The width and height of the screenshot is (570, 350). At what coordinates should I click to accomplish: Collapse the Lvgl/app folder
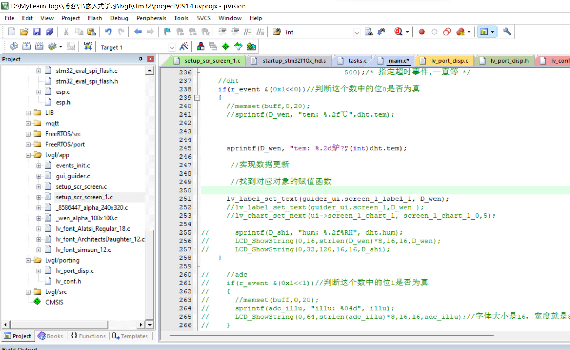coord(28,155)
